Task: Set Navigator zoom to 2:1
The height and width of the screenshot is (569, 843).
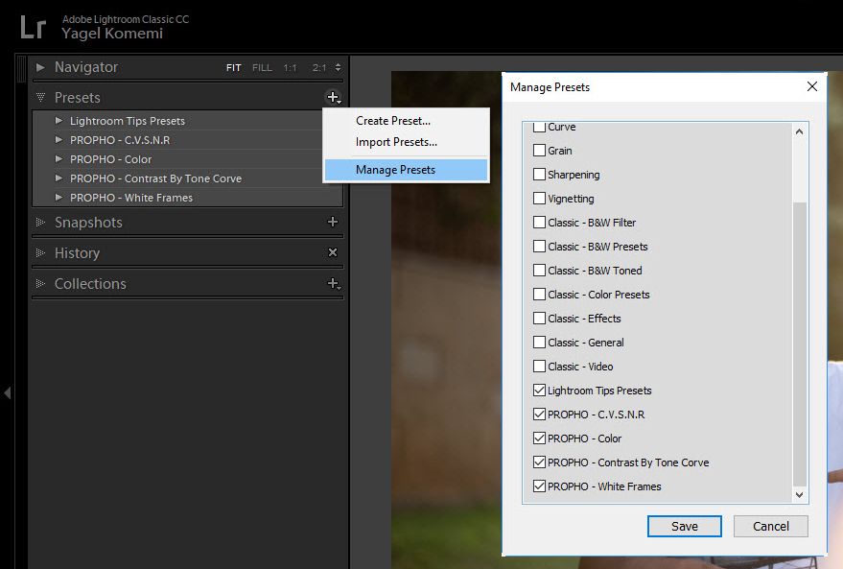Action: 319,68
